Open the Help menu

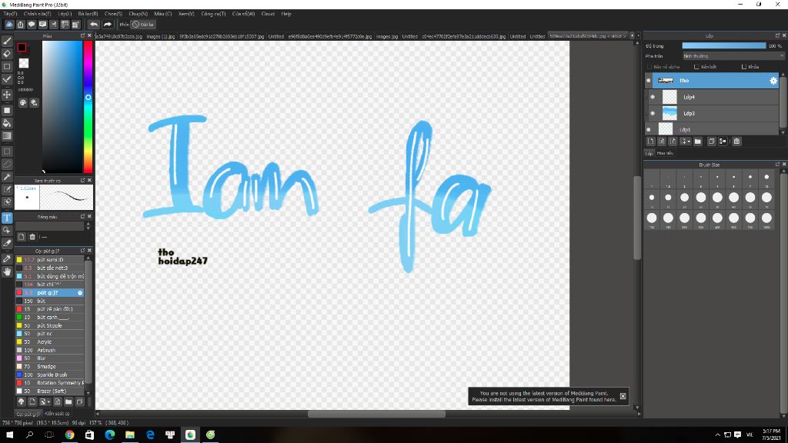tap(286, 14)
